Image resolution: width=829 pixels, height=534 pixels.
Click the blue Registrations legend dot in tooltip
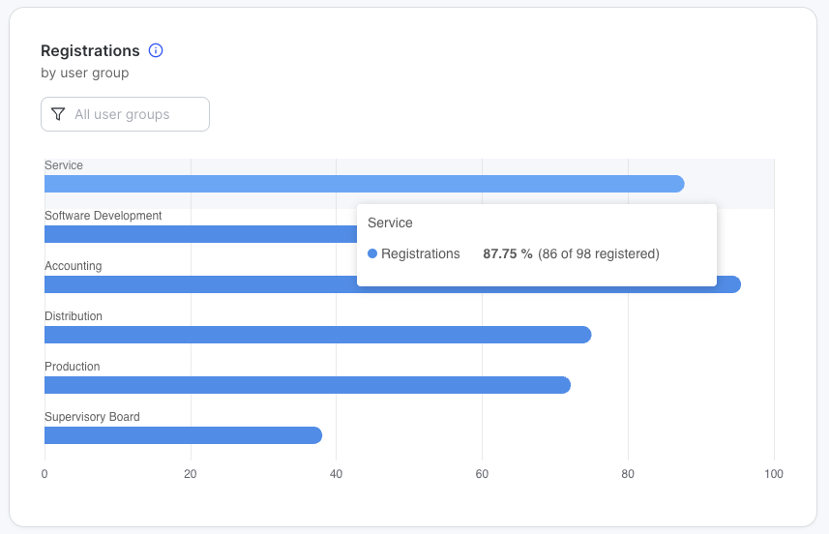point(372,253)
